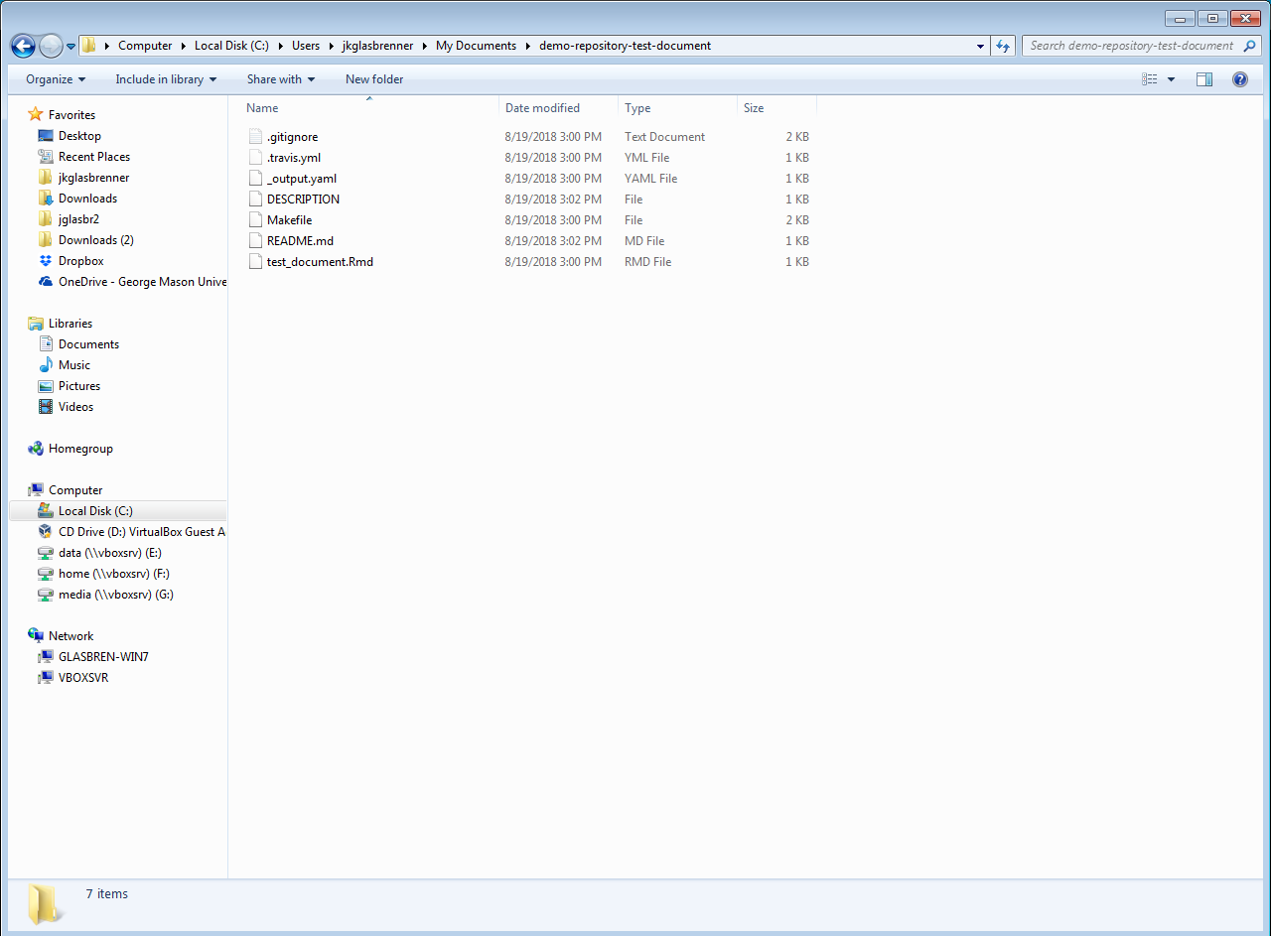Select the test_document.Rmd file icon
Image resolution: width=1271 pixels, height=936 pixels.
click(256, 262)
